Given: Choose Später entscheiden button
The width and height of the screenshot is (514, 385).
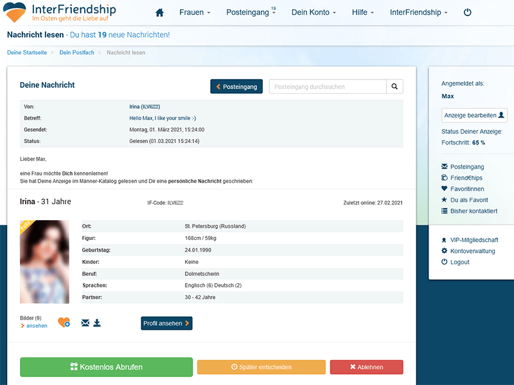Looking at the screenshot, I should [x=261, y=367].
